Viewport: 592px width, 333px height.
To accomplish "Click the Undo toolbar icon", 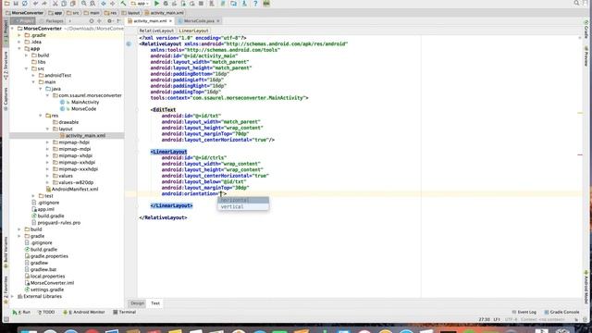I will 35,3.
